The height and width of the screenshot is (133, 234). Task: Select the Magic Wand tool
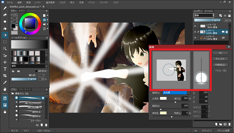(x=5, y=49)
